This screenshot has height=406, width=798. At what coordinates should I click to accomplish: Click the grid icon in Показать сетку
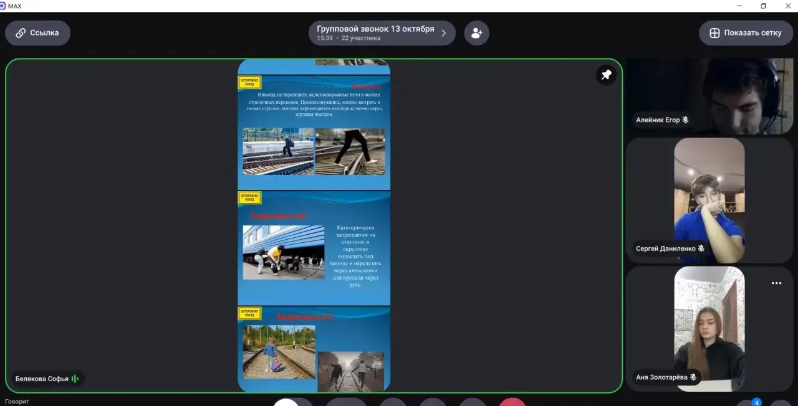(714, 33)
